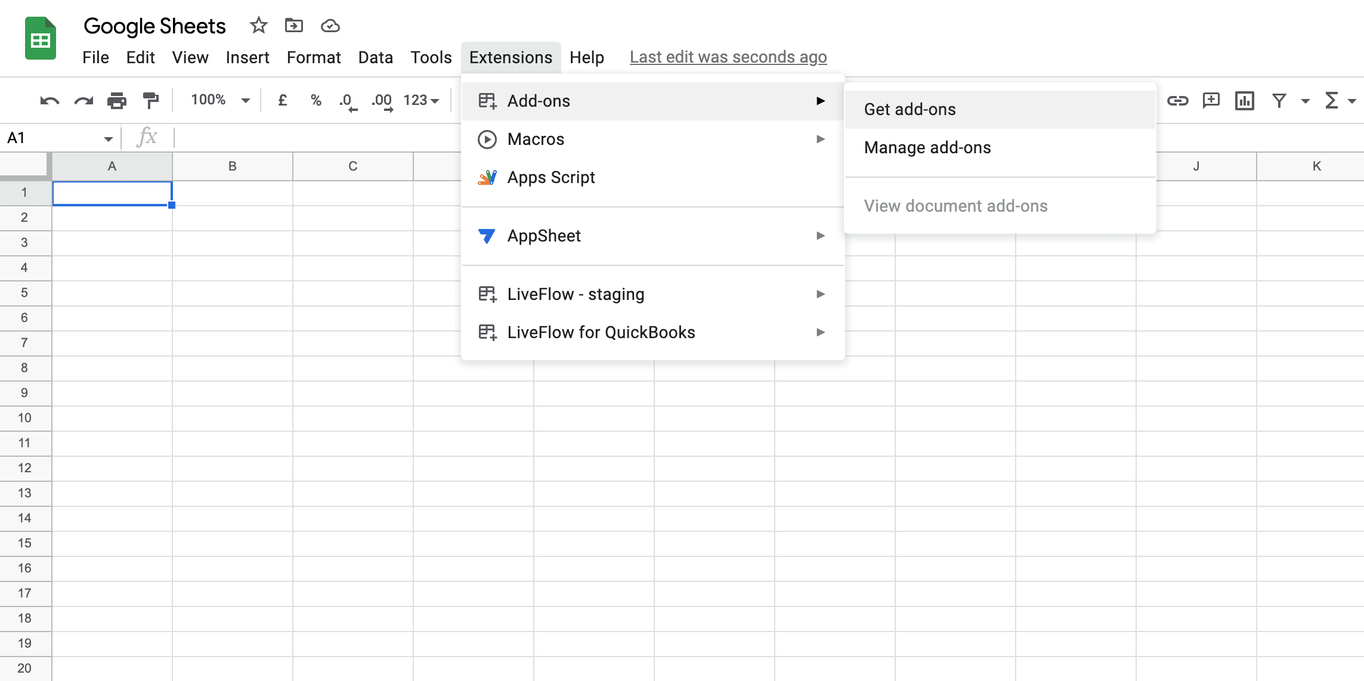Select row 20 header
This screenshot has width=1364, height=681.
24,668
